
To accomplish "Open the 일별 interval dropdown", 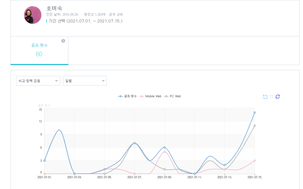I will [x=85, y=81].
